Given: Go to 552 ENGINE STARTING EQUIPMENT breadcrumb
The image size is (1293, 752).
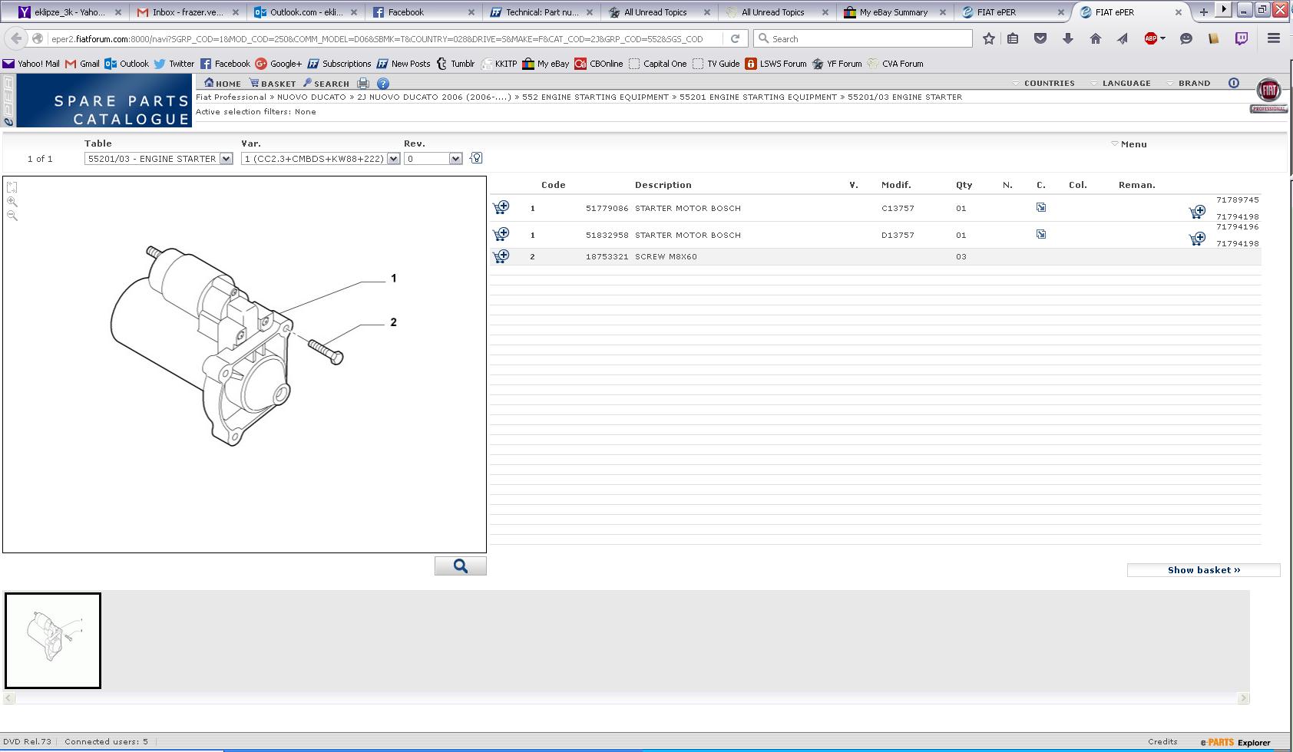Looking at the screenshot, I should pos(595,97).
